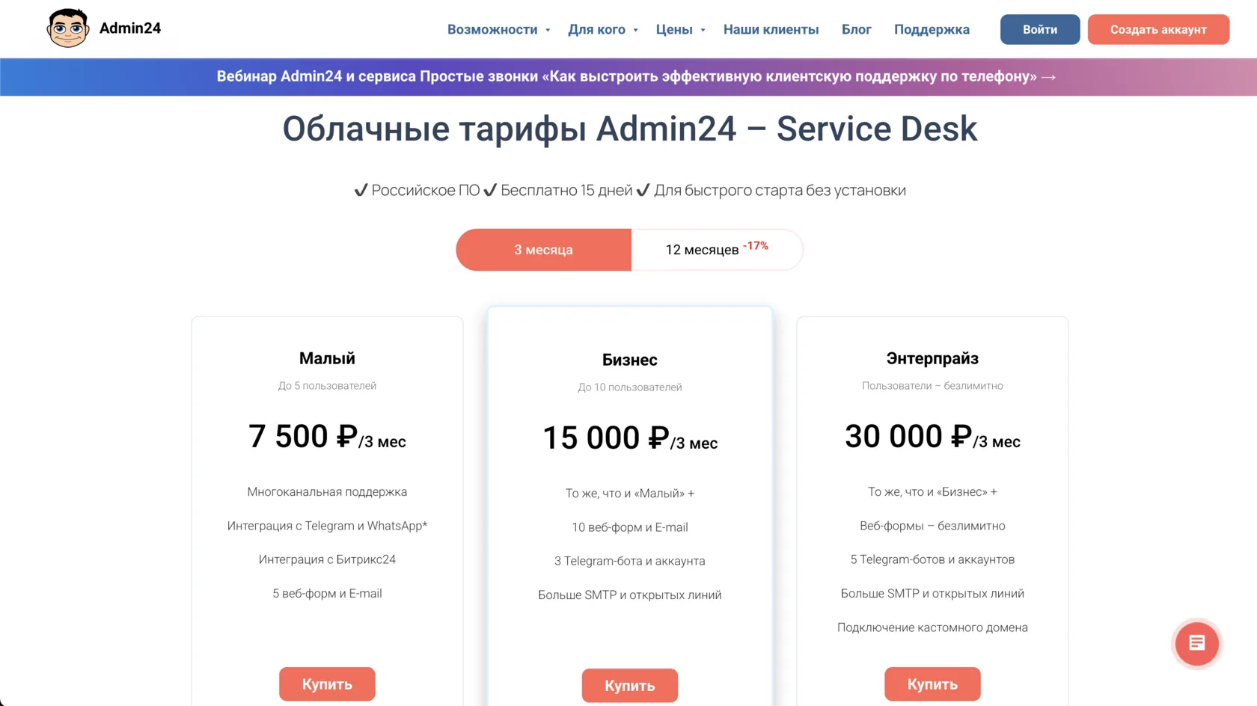
Task: Open the webinar announcement banner
Action: pyautogui.click(x=628, y=77)
